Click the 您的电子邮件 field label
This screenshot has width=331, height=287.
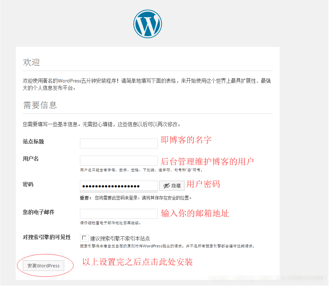tap(39, 212)
